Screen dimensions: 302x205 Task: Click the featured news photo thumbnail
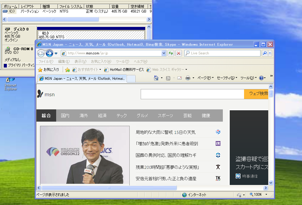pos(85,155)
